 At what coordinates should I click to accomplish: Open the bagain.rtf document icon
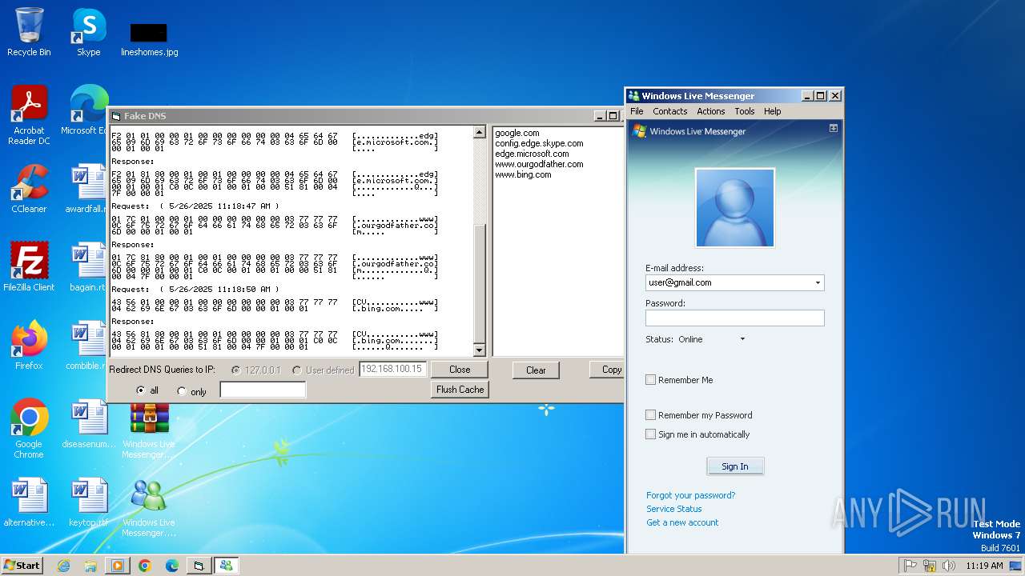(88, 267)
